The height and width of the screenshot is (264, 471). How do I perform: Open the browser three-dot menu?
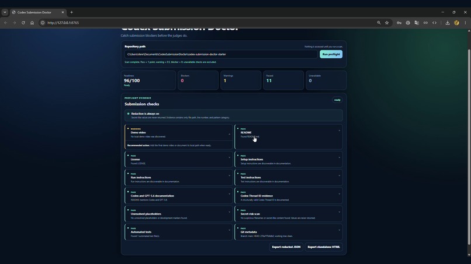[465, 23]
